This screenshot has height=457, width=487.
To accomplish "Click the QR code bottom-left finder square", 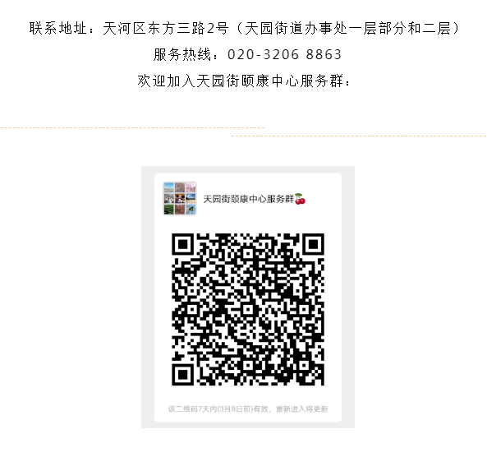I will coord(183,374).
